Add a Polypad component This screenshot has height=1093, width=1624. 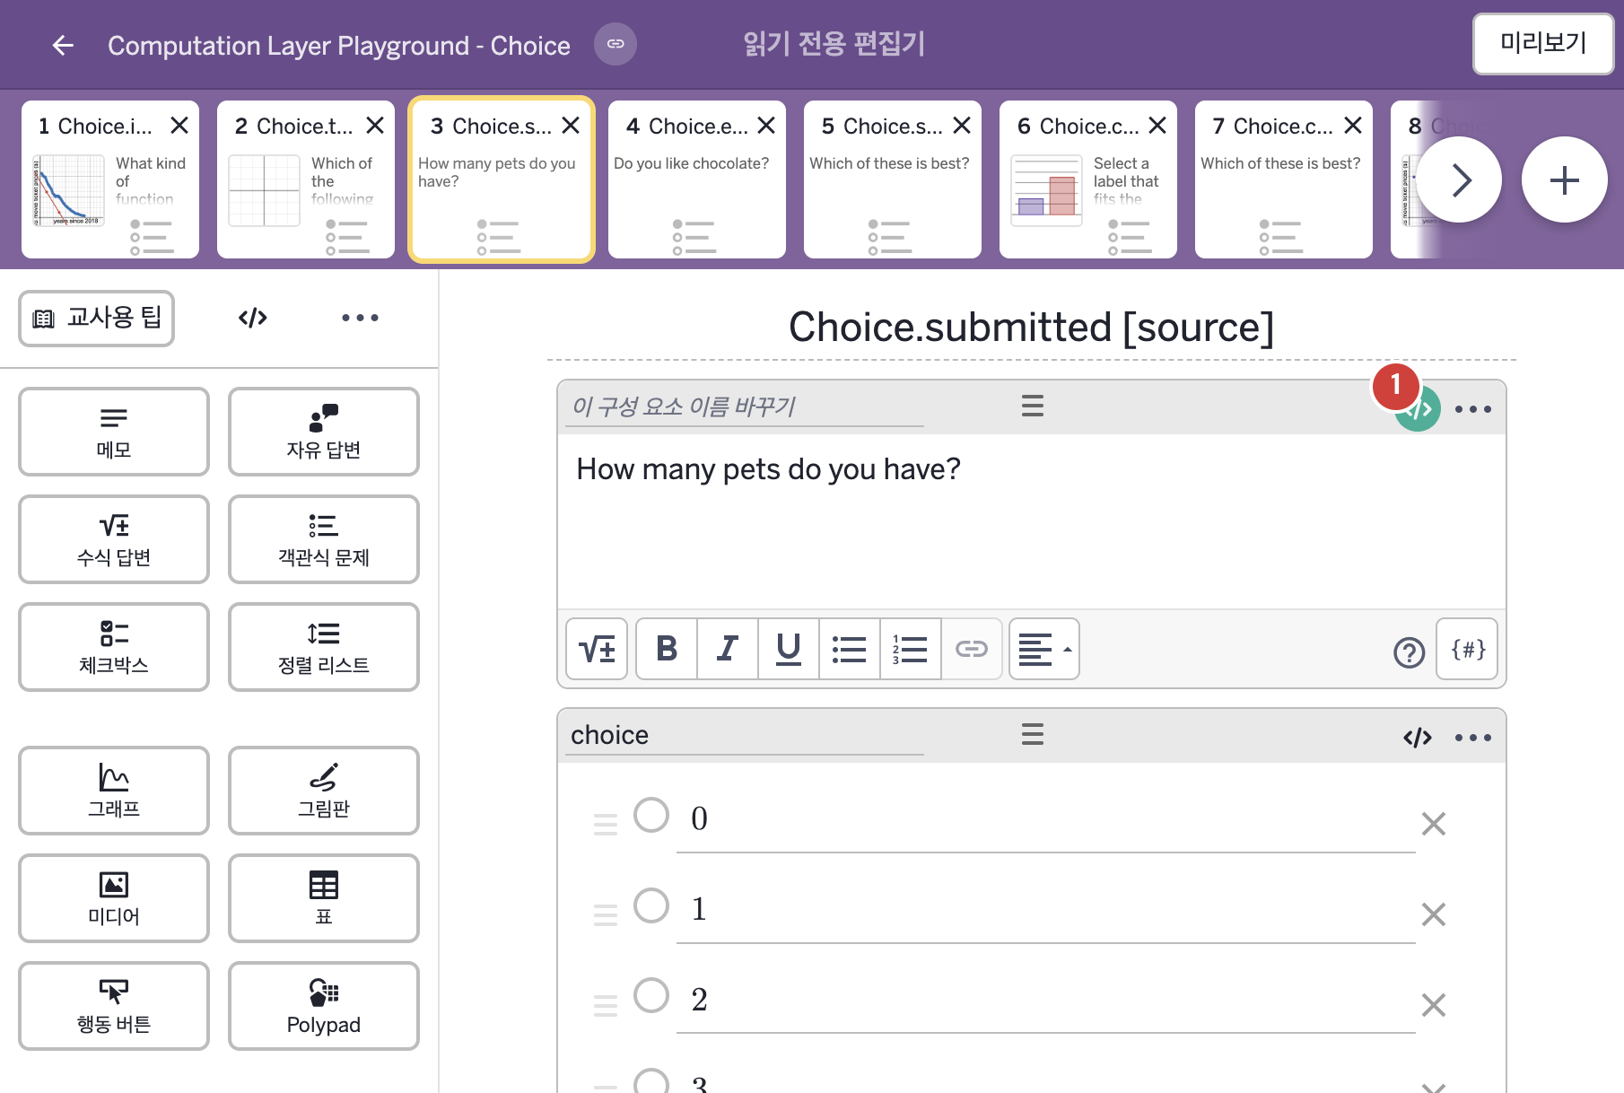(x=324, y=1006)
